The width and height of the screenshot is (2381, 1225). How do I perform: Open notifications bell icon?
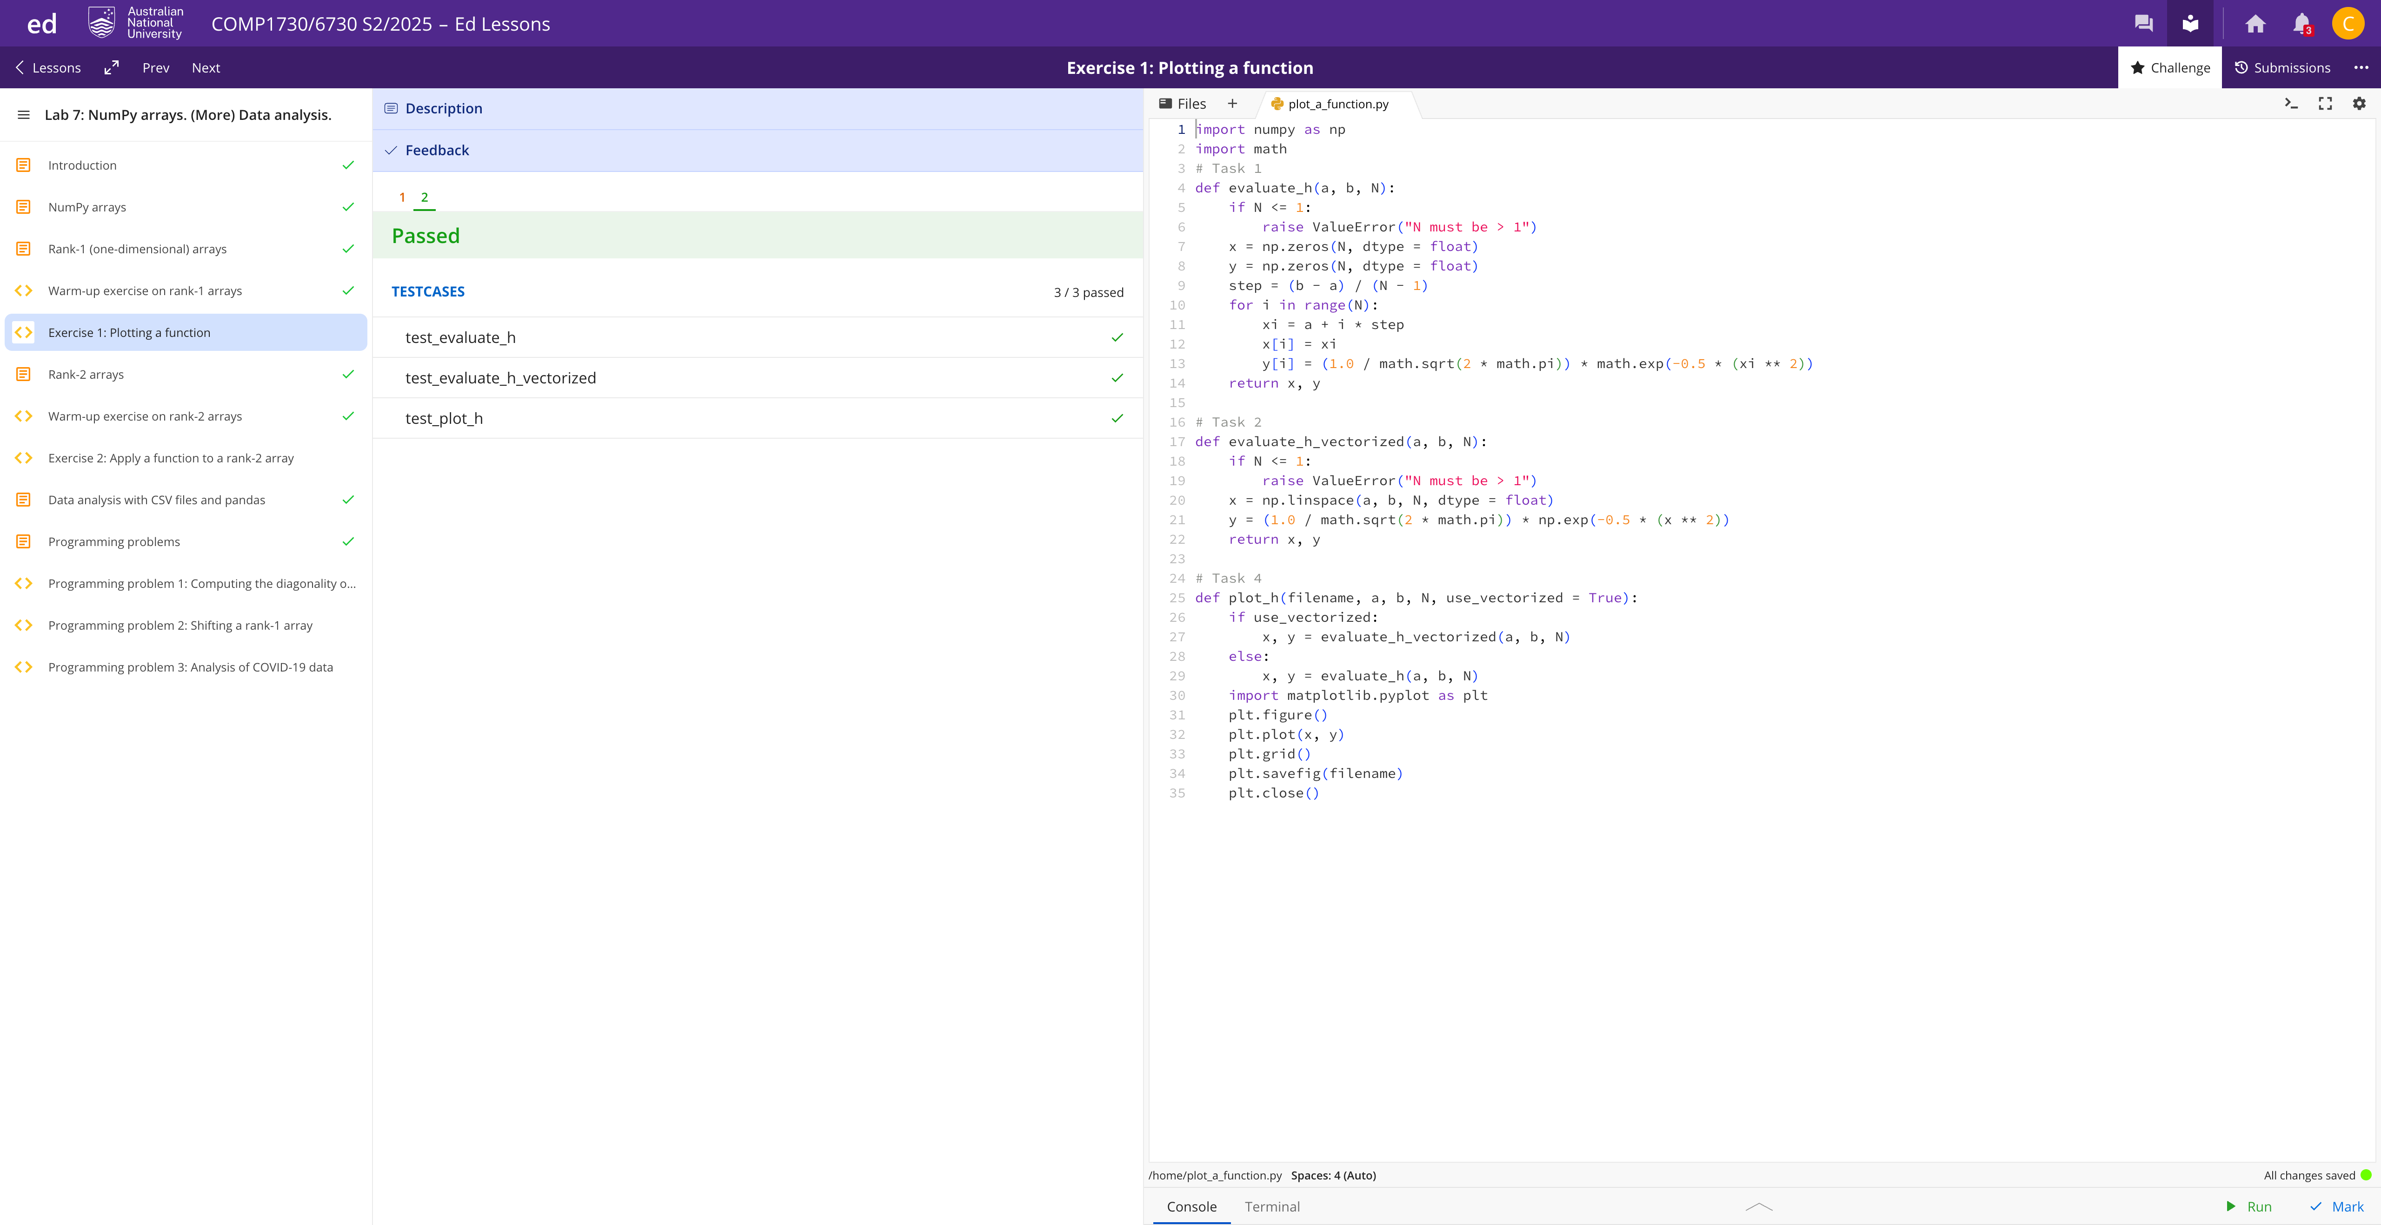[x=2301, y=24]
